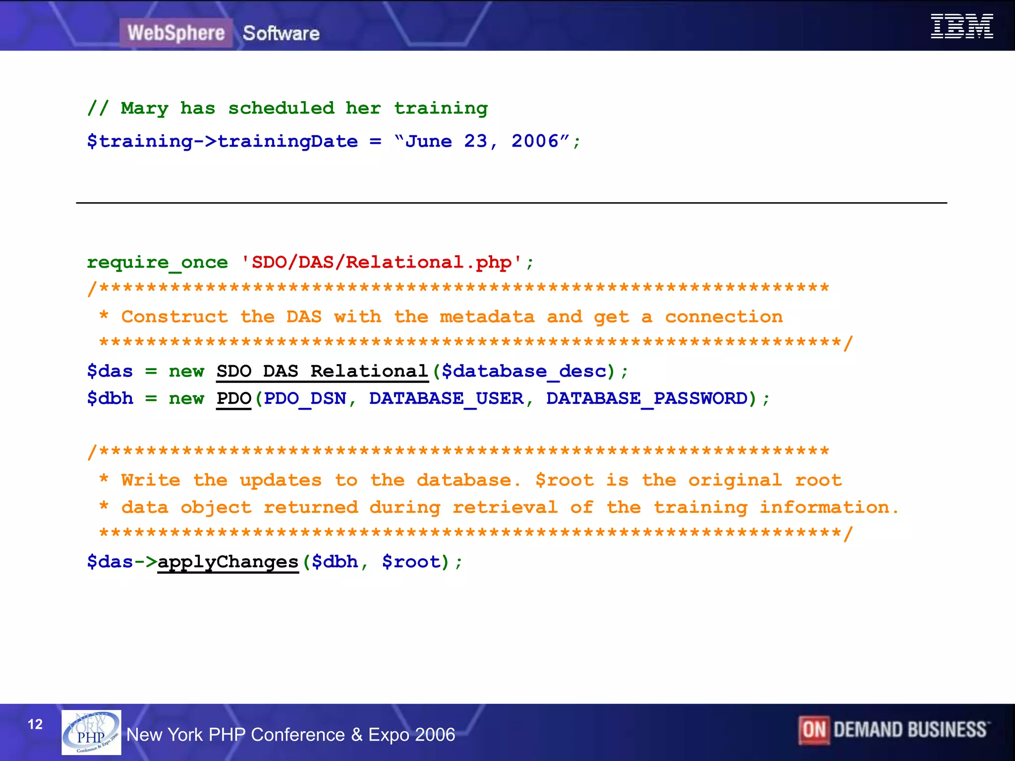The image size is (1015, 761).
Task: Click the New York PHP conference logo
Action: click(91, 732)
